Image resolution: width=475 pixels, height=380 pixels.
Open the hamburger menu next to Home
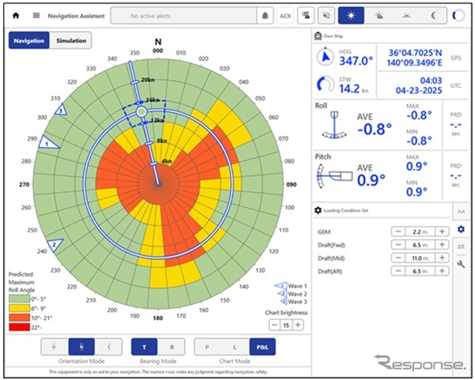[x=36, y=15]
